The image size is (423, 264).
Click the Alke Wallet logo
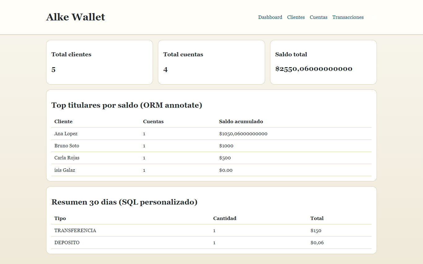[75, 17]
